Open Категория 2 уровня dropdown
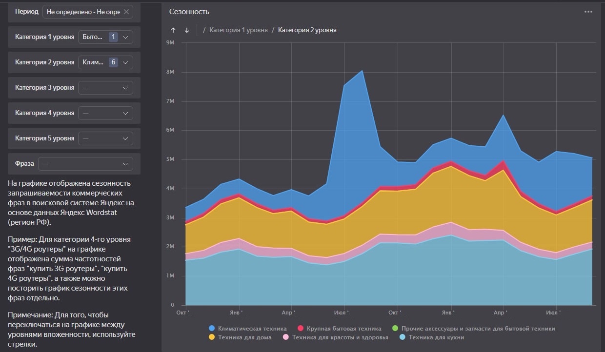605x352 pixels. point(105,62)
